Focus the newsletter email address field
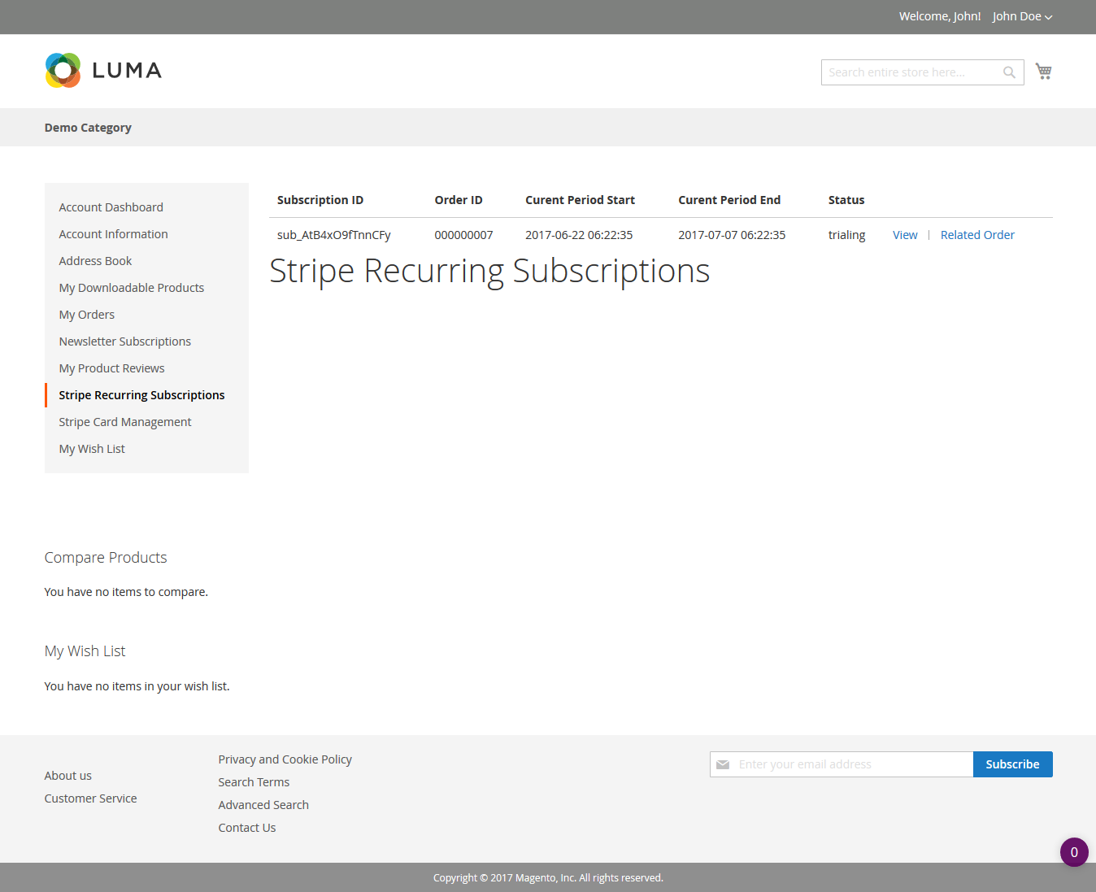This screenshot has width=1096, height=892. point(842,764)
